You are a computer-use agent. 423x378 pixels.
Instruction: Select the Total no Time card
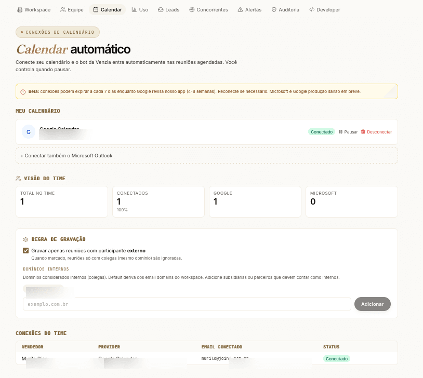click(62, 201)
